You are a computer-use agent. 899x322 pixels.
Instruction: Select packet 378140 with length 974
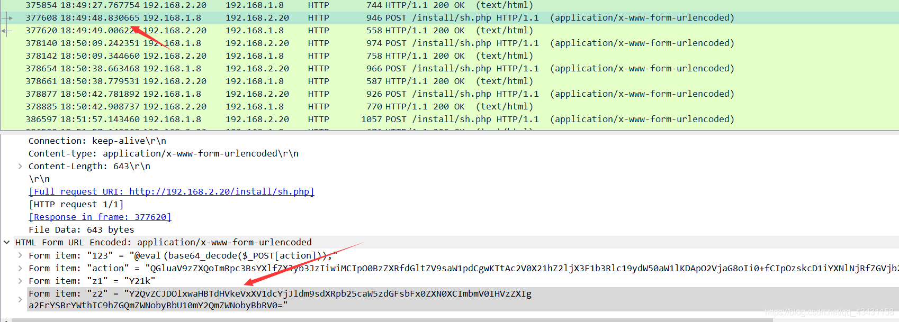point(449,43)
